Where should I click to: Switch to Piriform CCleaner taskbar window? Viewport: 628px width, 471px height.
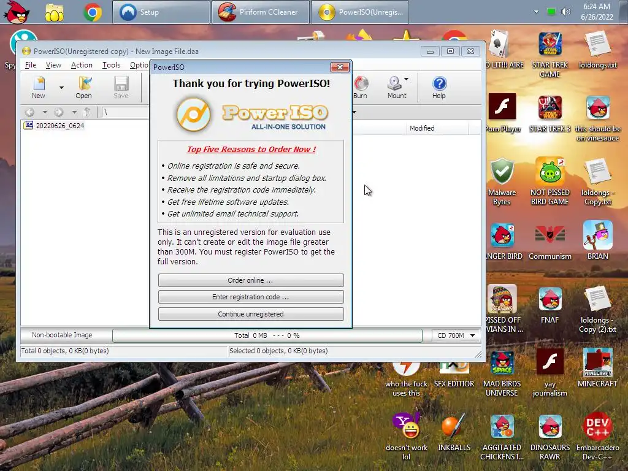point(260,12)
